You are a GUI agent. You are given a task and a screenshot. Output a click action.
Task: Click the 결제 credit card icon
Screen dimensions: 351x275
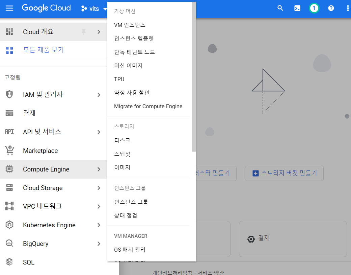point(9,113)
